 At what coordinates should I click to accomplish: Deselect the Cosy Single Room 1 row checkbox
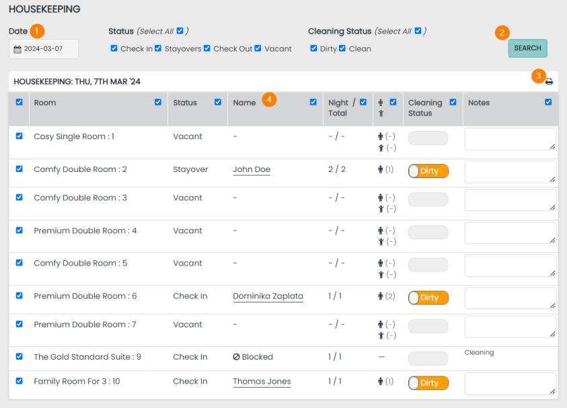pos(19,136)
